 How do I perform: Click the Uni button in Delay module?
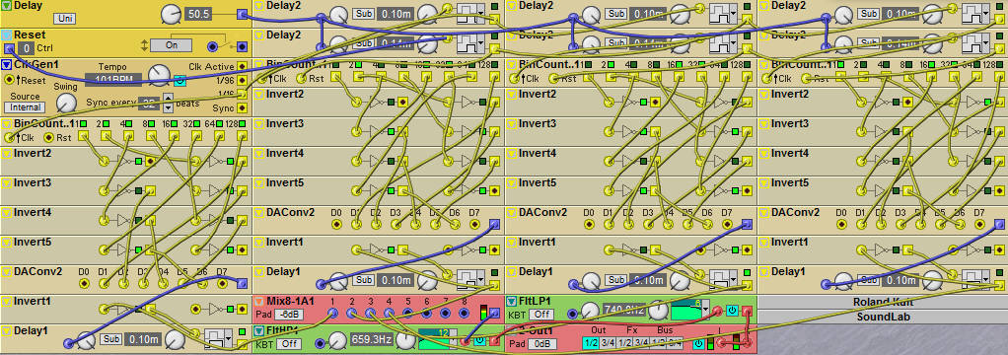point(63,19)
